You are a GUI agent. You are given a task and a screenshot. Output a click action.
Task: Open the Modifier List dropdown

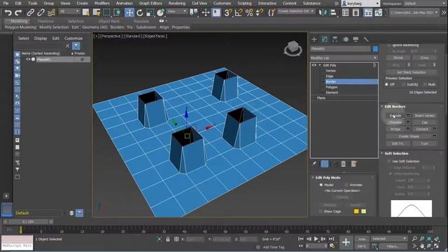tap(344, 58)
